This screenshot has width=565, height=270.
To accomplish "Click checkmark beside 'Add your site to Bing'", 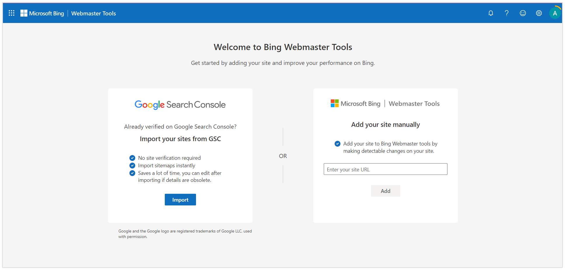I will pos(337,144).
